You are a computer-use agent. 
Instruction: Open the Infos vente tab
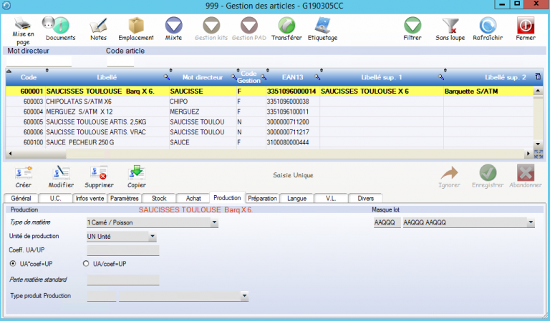(x=90, y=198)
